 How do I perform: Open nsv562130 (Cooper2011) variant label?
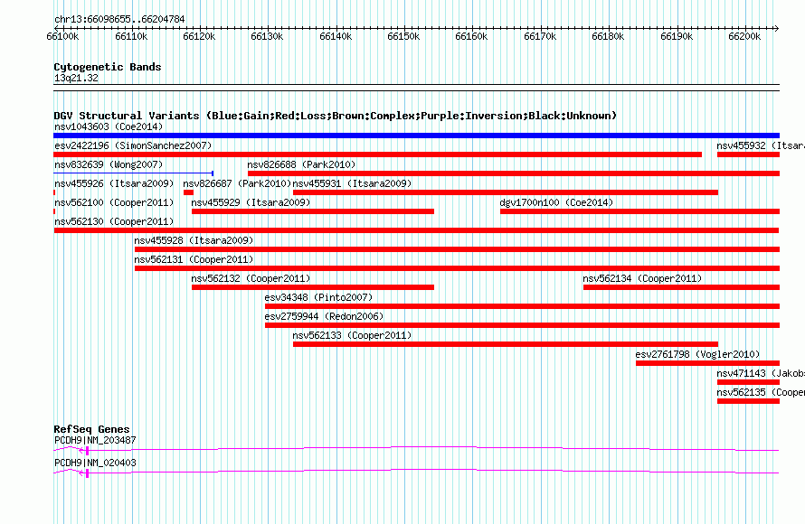114,221
